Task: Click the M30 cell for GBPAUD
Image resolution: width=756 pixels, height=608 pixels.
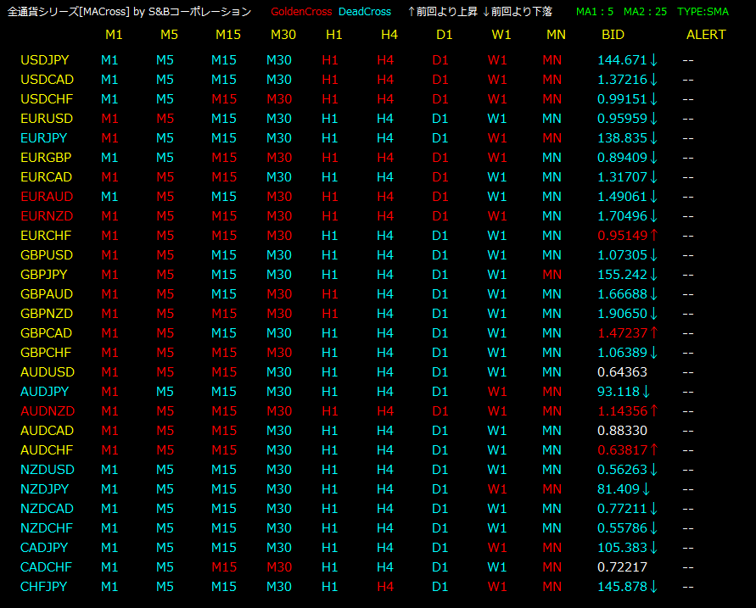Action: (279, 294)
